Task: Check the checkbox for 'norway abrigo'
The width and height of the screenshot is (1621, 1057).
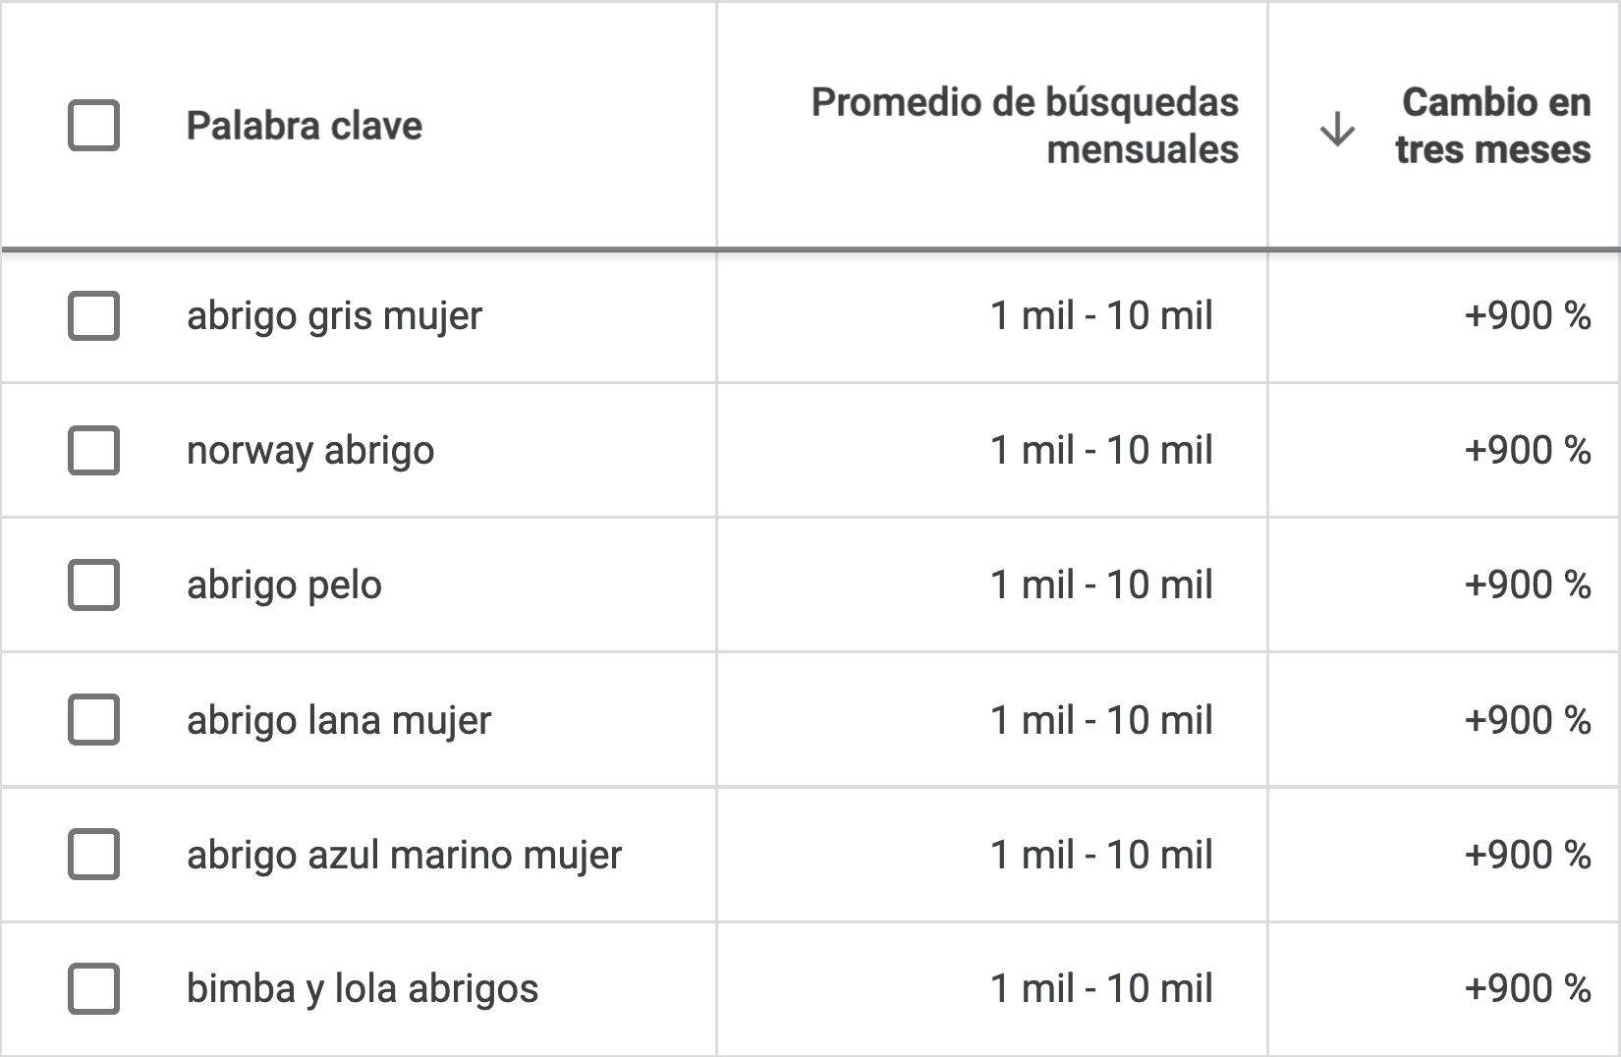Action: [91, 451]
